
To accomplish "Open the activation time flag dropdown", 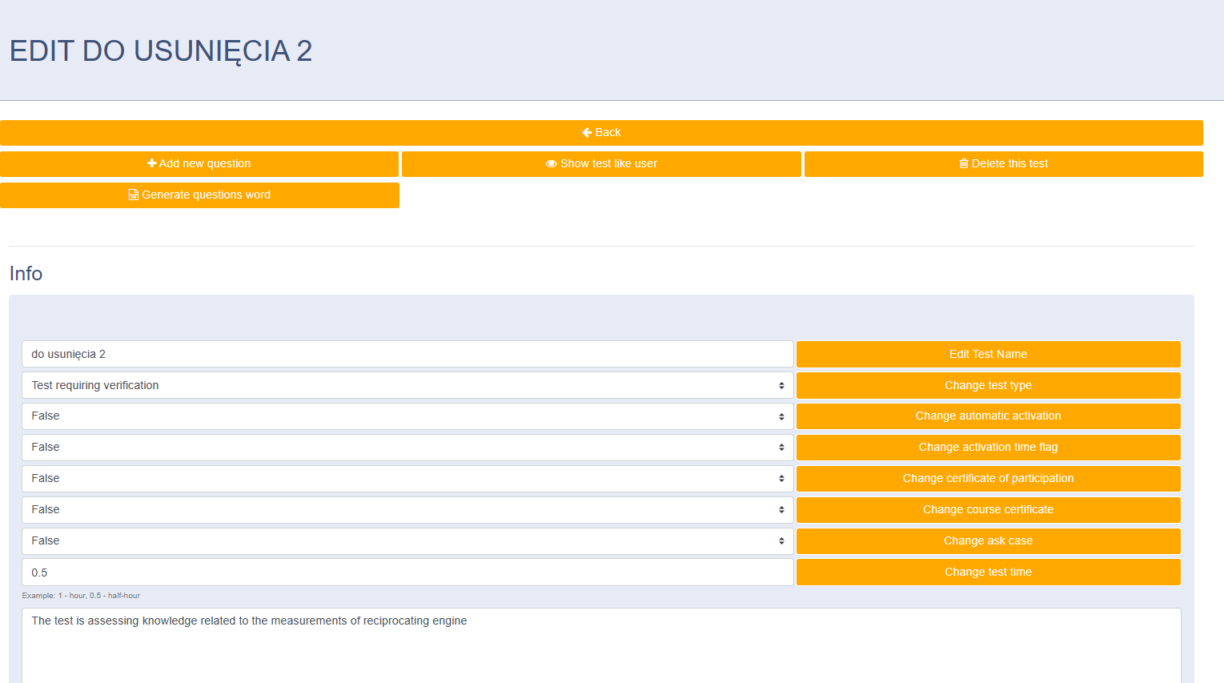I will pyautogui.click(x=407, y=448).
